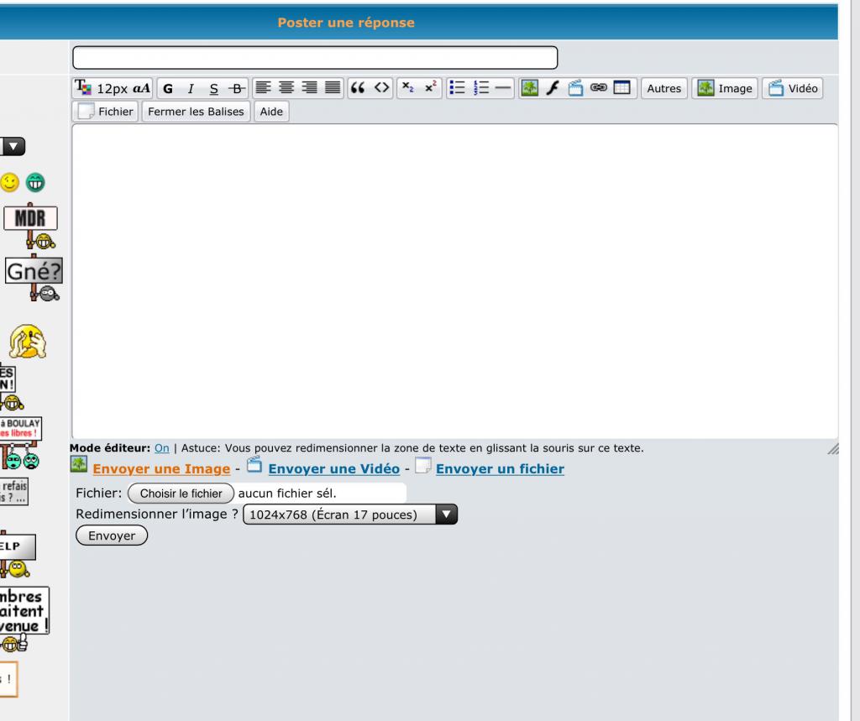This screenshot has height=721, width=860.
Task: Insert a hyperlink with chain icon
Action: click(598, 88)
